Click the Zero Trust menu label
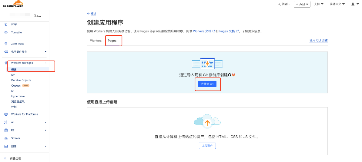This screenshot has height=162, width=362. pyautogui.click(x=17, y=44)
